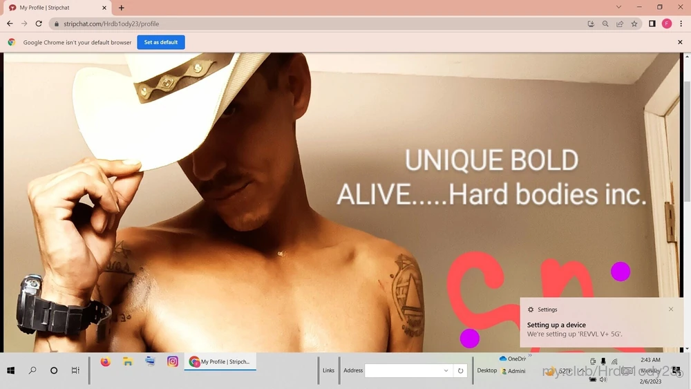
Task: Open Instagram from the taskbar
Action: tap(173, 361)
